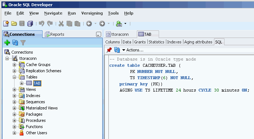This screenshot has height=139, width=254.
Task: Click the 'create table' SQL text line
Action: (145, 65)
